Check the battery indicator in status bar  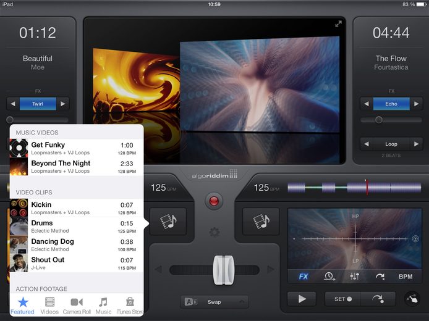[421, 4]
